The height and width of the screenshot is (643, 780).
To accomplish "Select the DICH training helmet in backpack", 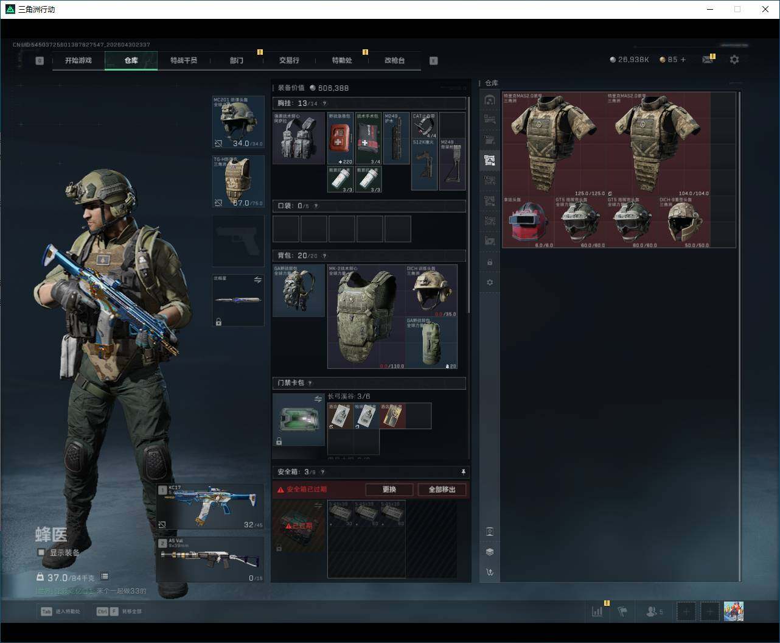I will point(431,290).
